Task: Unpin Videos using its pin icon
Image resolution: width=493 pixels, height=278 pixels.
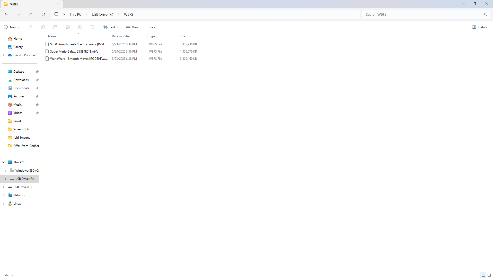Action: (x=37, y=113)
